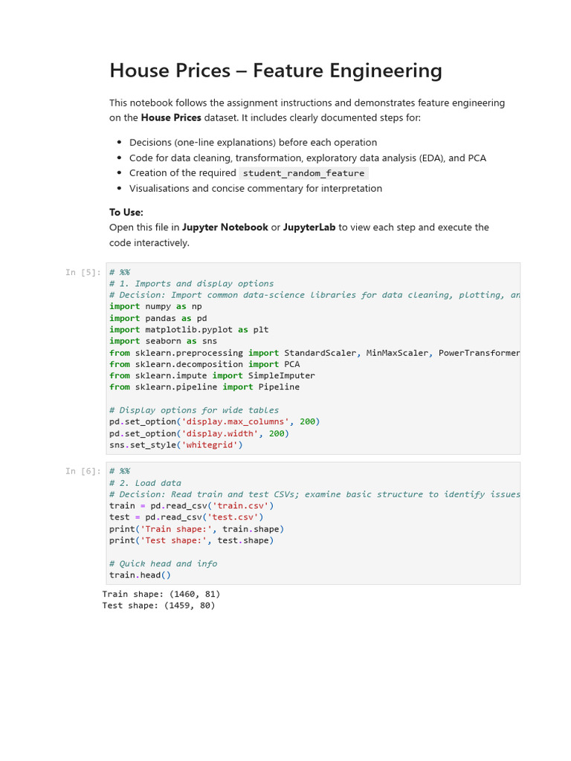
Task: Click the 'In [6]:' cell prompt
Action: [83, 471]
